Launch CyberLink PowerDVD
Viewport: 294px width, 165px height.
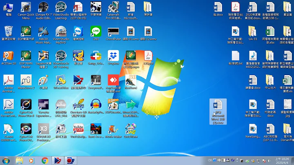26,133
